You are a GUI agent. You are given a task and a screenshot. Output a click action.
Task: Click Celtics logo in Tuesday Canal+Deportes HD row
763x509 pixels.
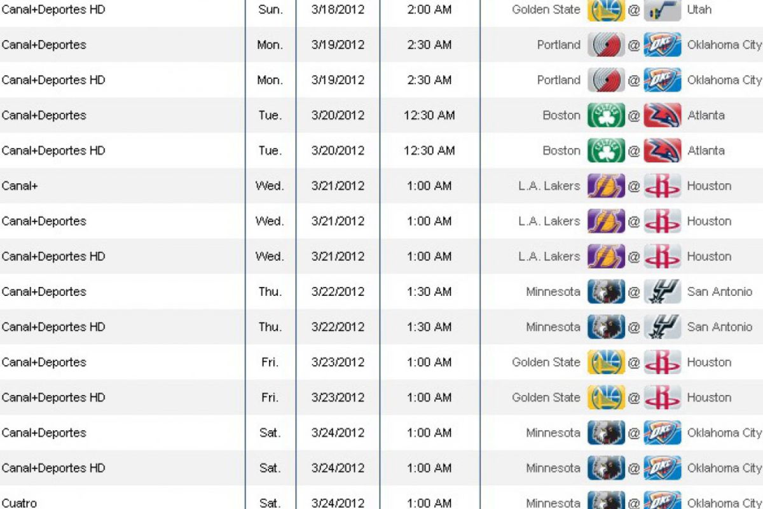pos(606,151)
